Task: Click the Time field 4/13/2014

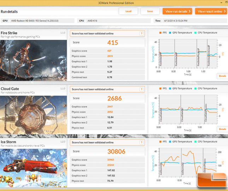Action: click(x=194, y=21)
